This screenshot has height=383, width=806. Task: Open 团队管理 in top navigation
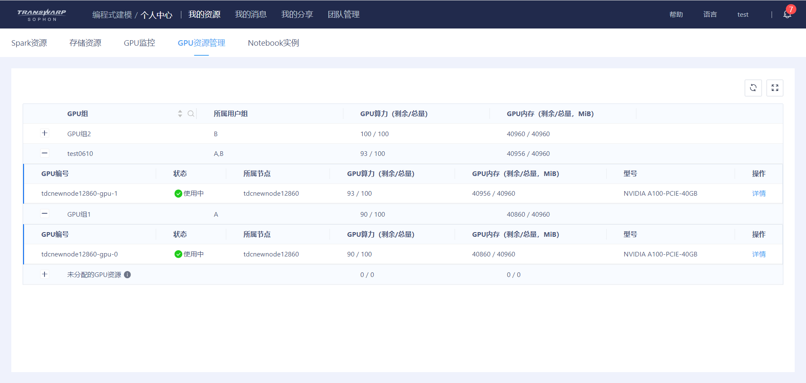[x=343, y=15]
